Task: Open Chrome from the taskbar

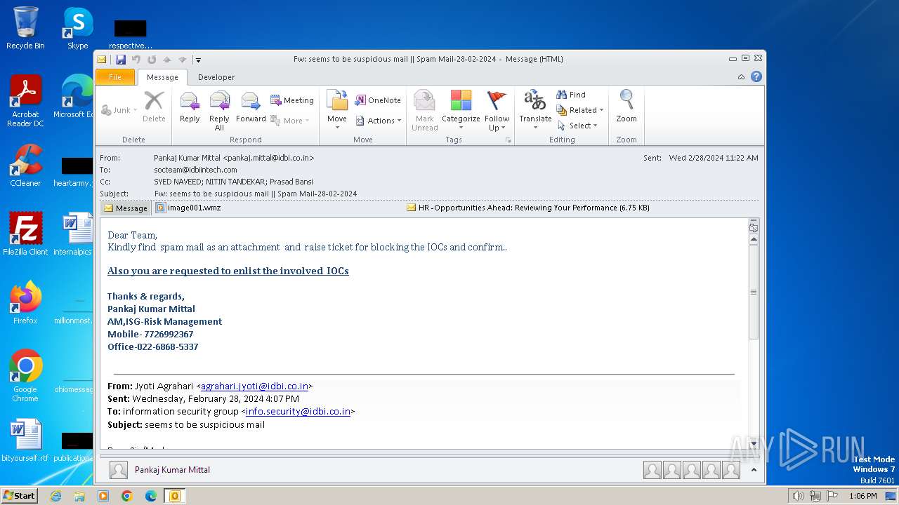Action: click(x=127, y=496)
